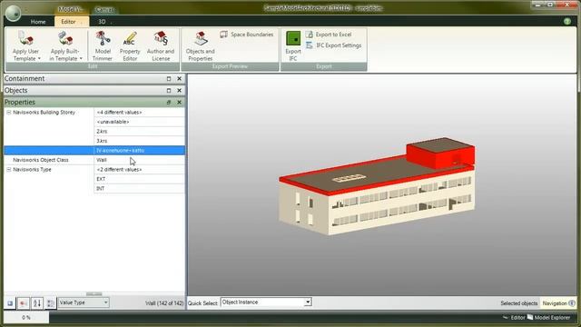This screenshot has height=327, width=581.
Task: Click the red arrow properties toolbar icon
Action: 24,303
